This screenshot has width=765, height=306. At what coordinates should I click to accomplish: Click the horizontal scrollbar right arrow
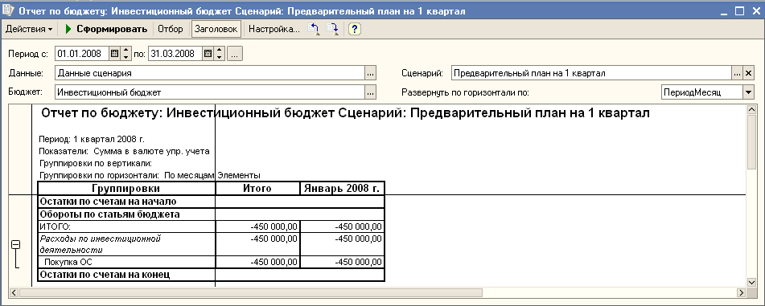coord(741,292)
